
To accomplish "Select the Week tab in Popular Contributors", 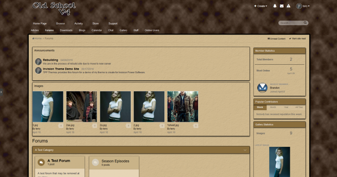I will [260, 107].
